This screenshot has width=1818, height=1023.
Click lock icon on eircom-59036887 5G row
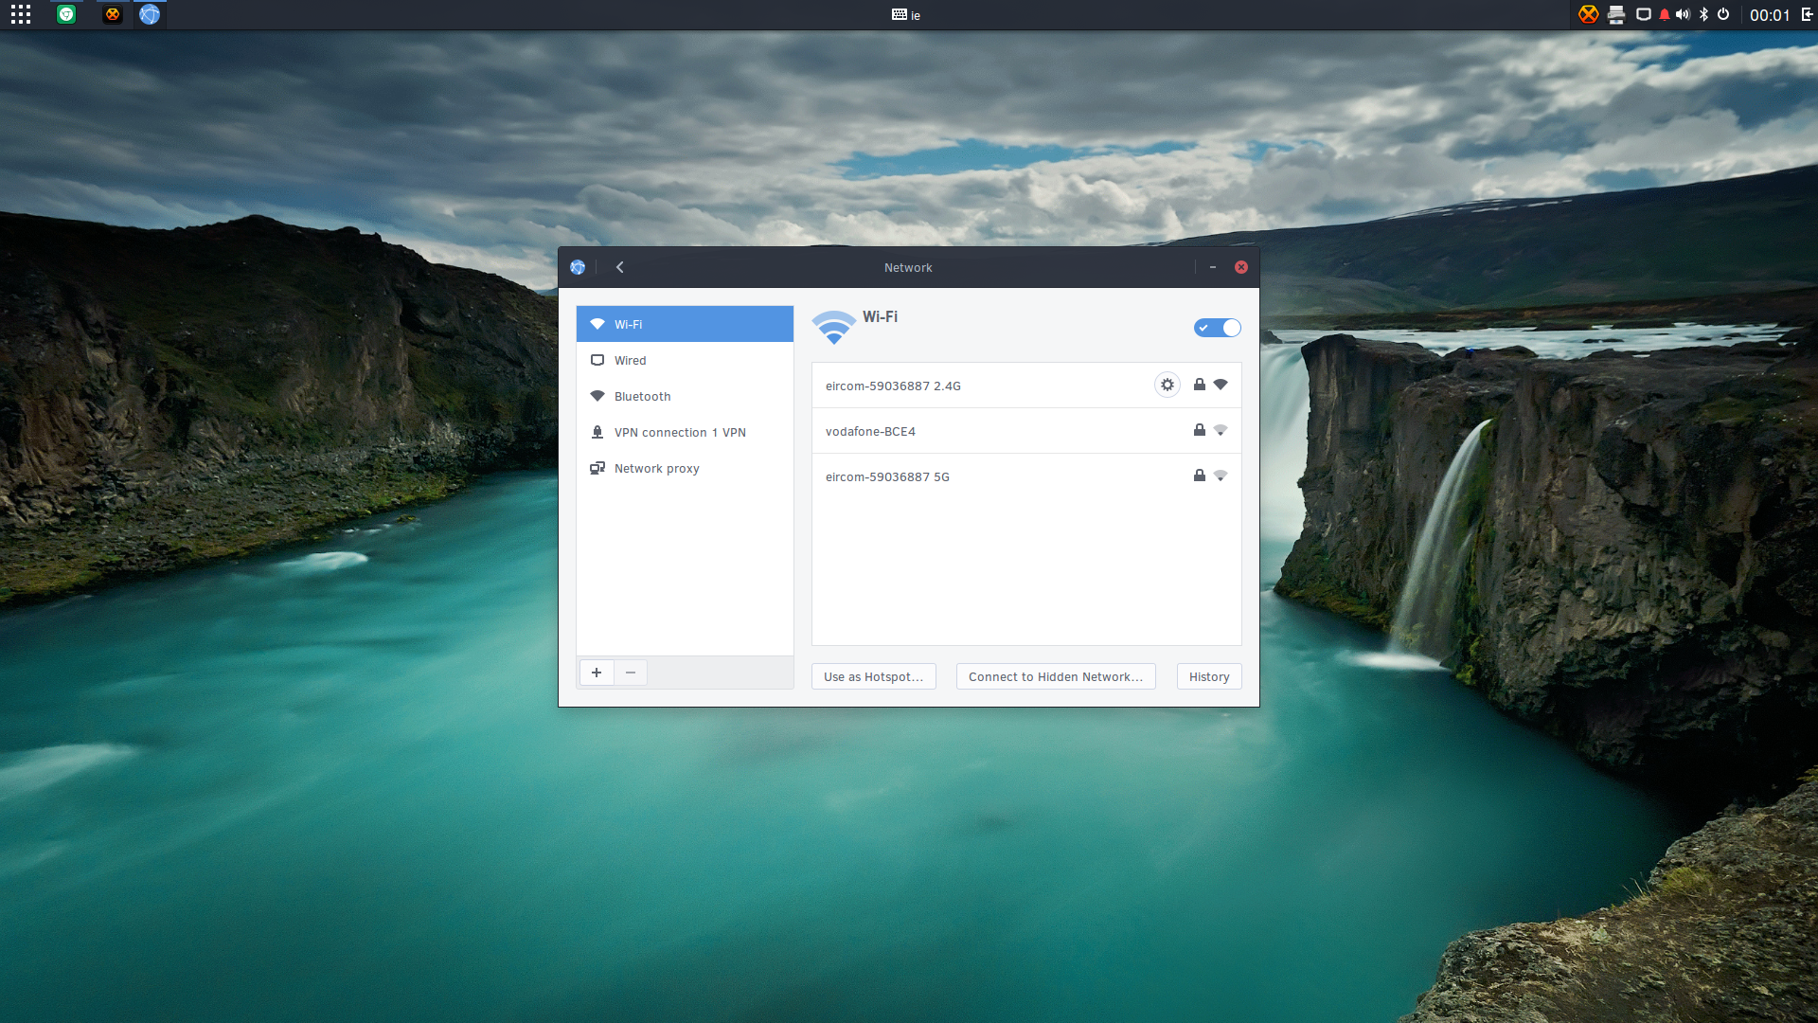tap(1200, 476)
